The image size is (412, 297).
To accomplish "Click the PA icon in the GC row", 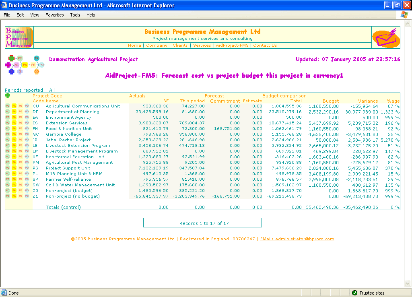I will [14, 134].
